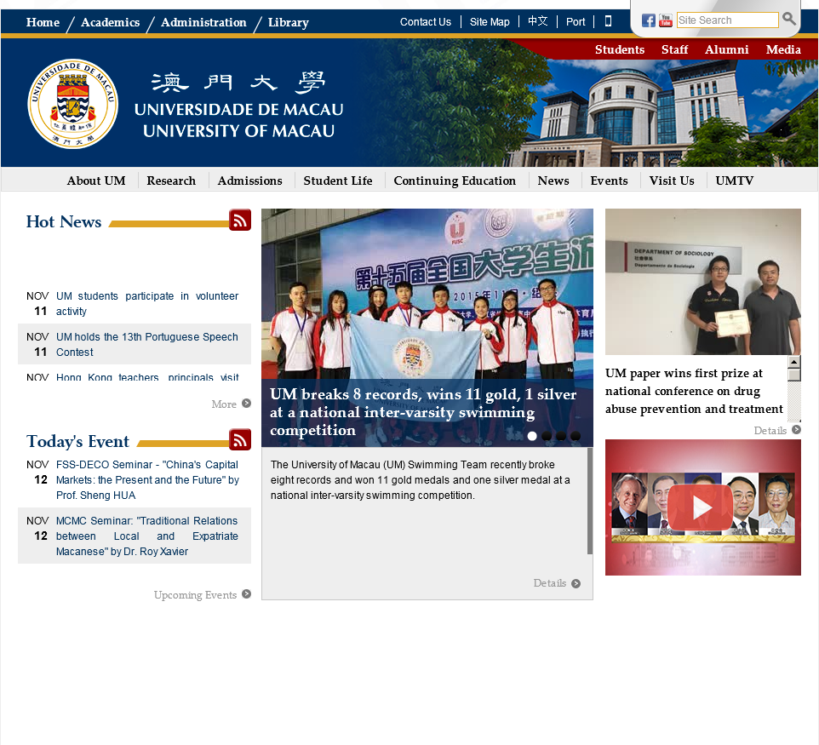Open the mobile version phone icon
The height and width of the screenshot is (745, 819).
tap(608, 21)
